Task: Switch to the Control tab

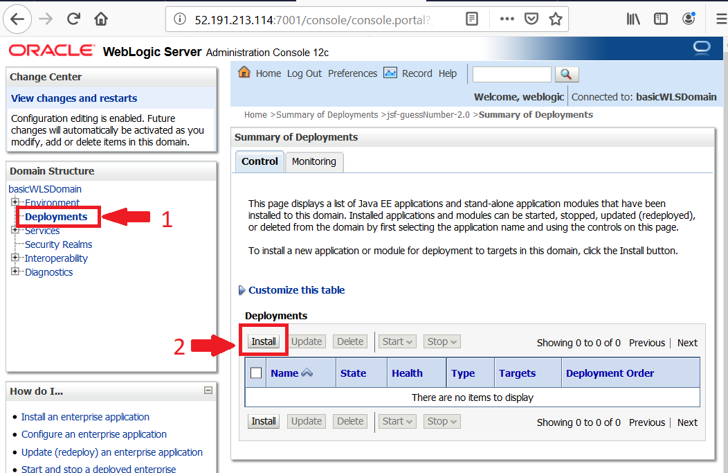Action: [260, 161]
